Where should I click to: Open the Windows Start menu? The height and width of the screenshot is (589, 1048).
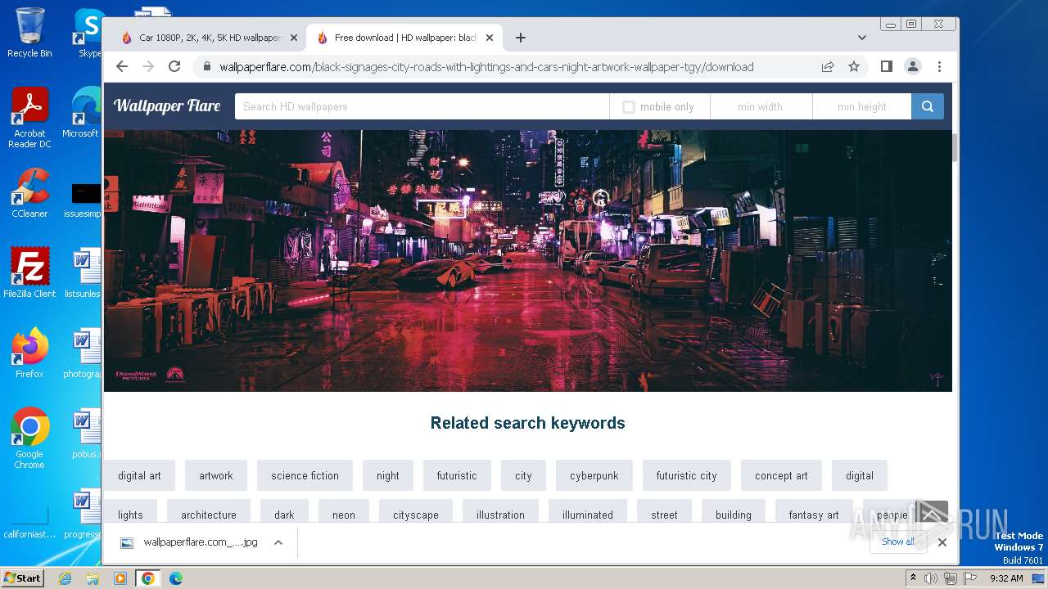coord(22,578)
